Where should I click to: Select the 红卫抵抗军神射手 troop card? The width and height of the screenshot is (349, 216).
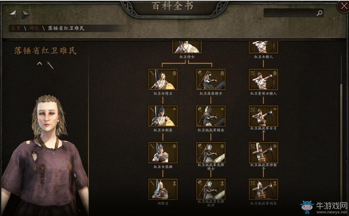[263, 153]
